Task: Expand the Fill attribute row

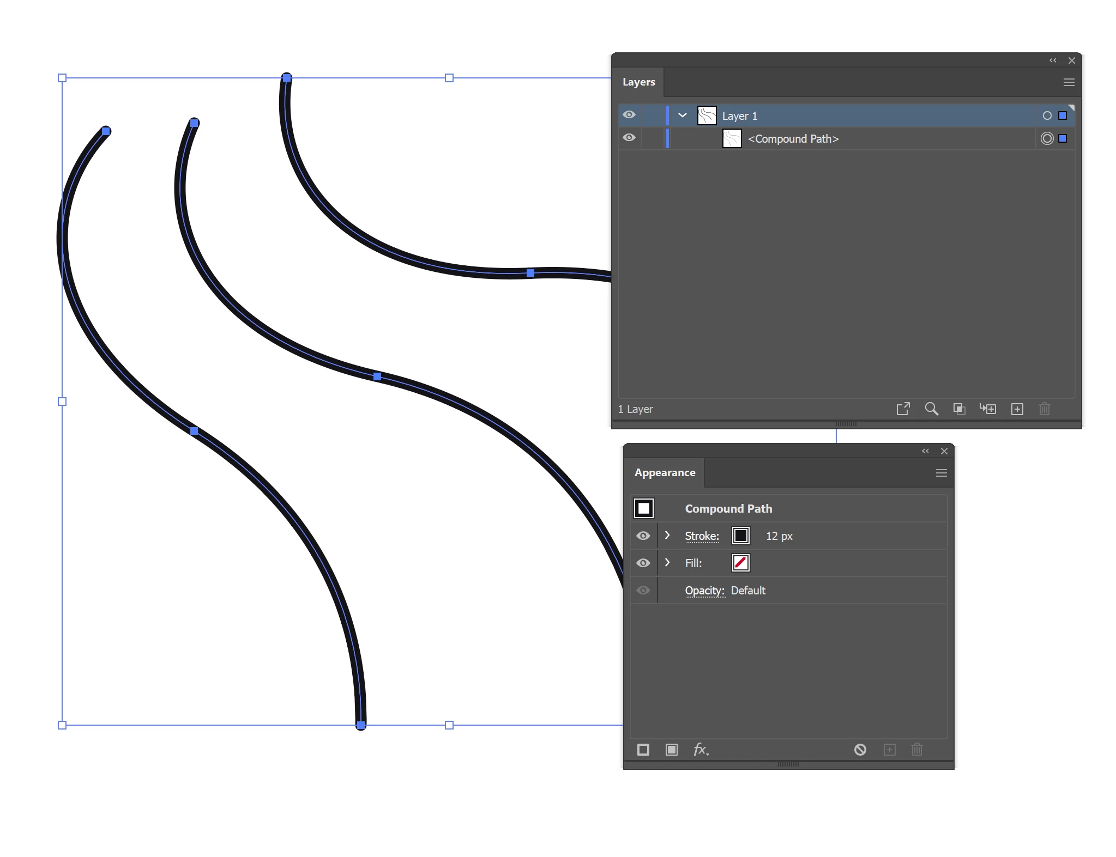Action: point(667,563)
